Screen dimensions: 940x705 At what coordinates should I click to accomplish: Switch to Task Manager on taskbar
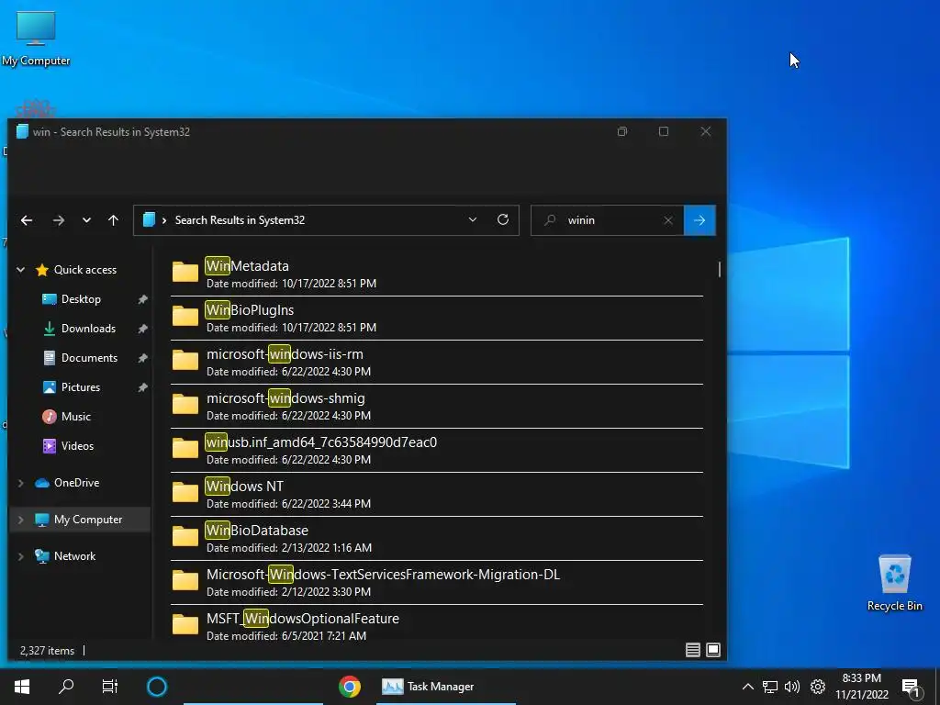click(446, 687)
